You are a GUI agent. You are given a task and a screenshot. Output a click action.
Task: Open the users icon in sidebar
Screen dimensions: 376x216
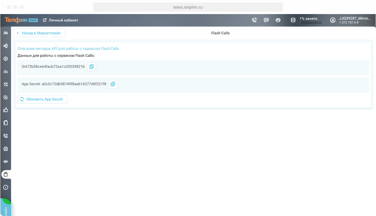click(5, 33)
